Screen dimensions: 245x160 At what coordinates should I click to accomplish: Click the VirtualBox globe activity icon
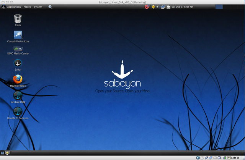225,158
